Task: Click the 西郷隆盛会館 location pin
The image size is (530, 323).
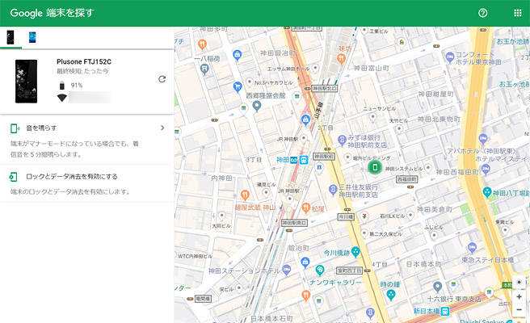Action: (257, 106)
